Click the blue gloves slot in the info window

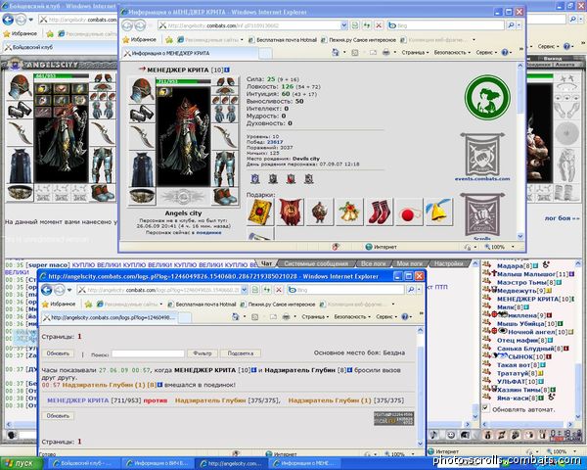tap(225, 114)
